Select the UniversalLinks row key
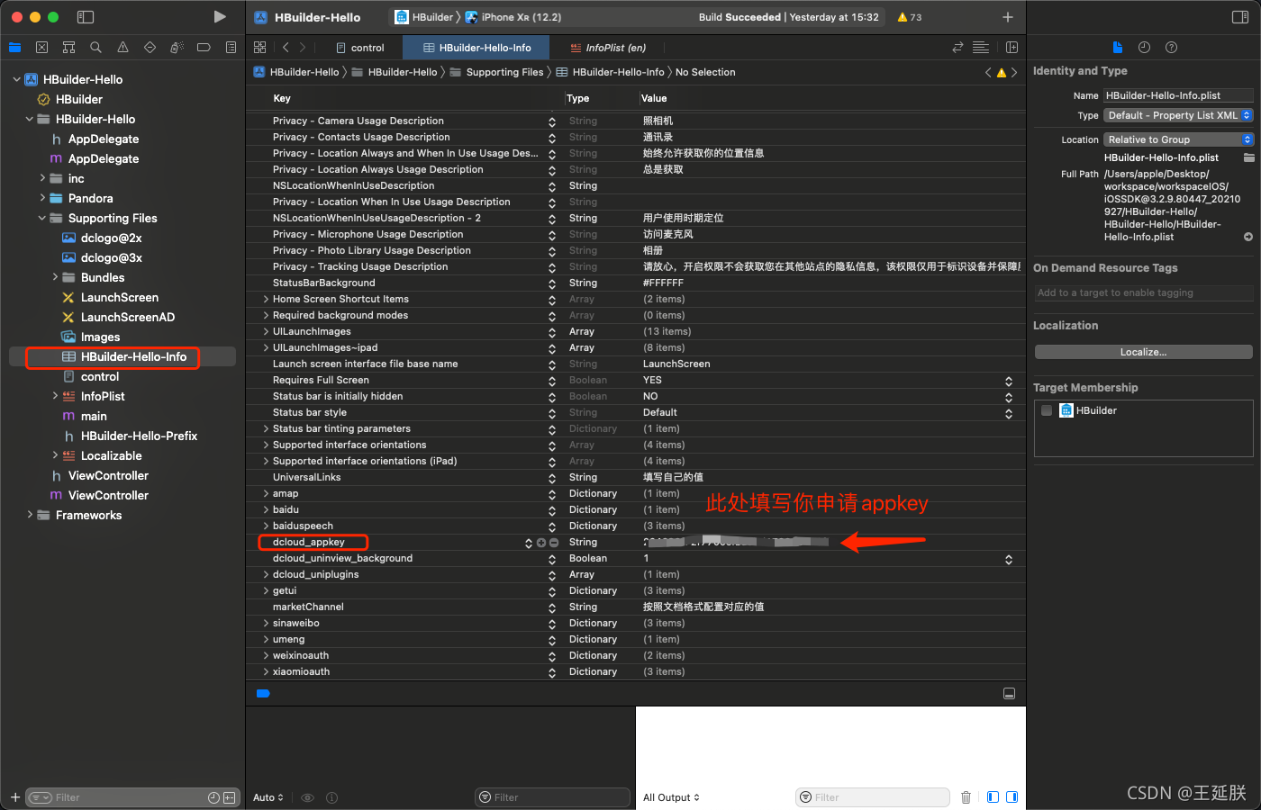Viewport: 1261px width, 810px height. pyautogui.click(x=307, y=477)
